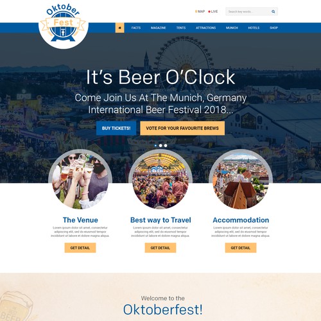Click Get Detail under Accommodation
The image size is (321, 321).
pyautogui.click(x=241, y=248)
